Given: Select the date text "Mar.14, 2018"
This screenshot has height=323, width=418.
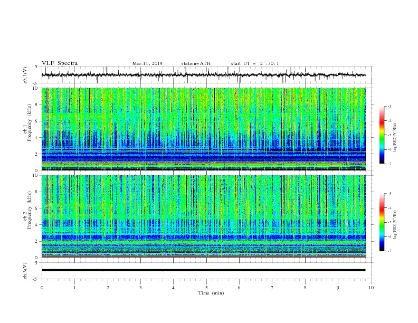Looking at the screenshot, I should (x=147, y=63).
